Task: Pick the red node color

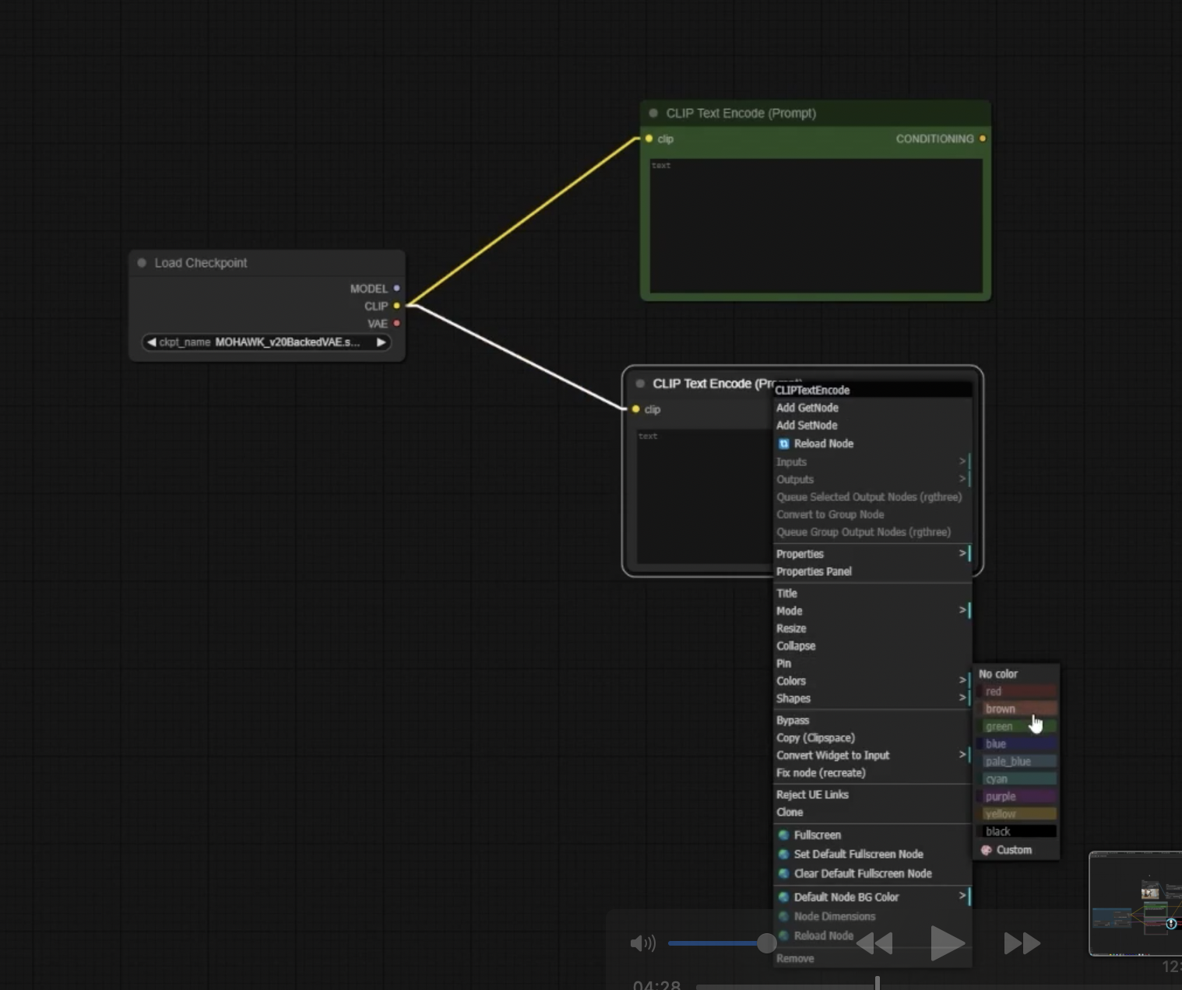Action: click(x=1016, y=691)
